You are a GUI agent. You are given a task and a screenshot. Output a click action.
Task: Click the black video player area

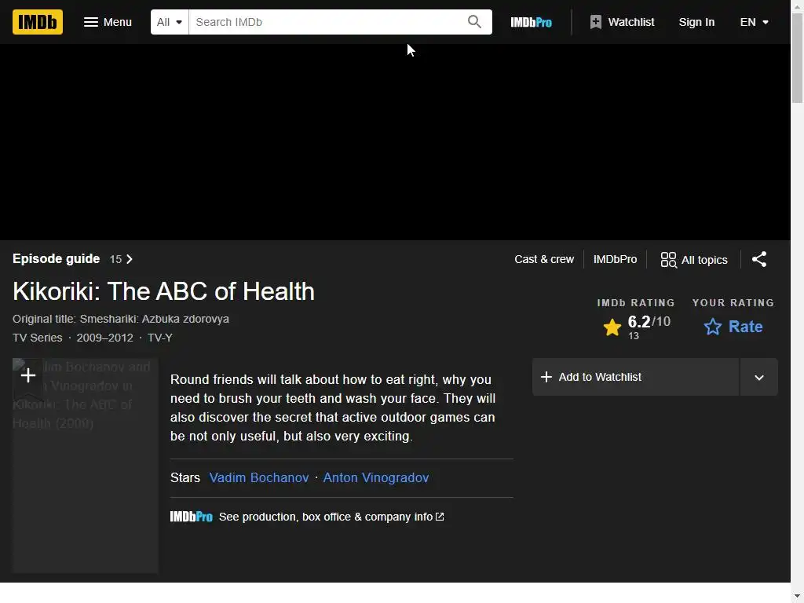[x=395, y=142]
